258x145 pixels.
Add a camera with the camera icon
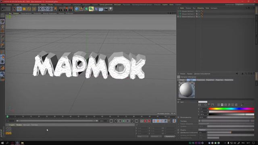(106, 9)
